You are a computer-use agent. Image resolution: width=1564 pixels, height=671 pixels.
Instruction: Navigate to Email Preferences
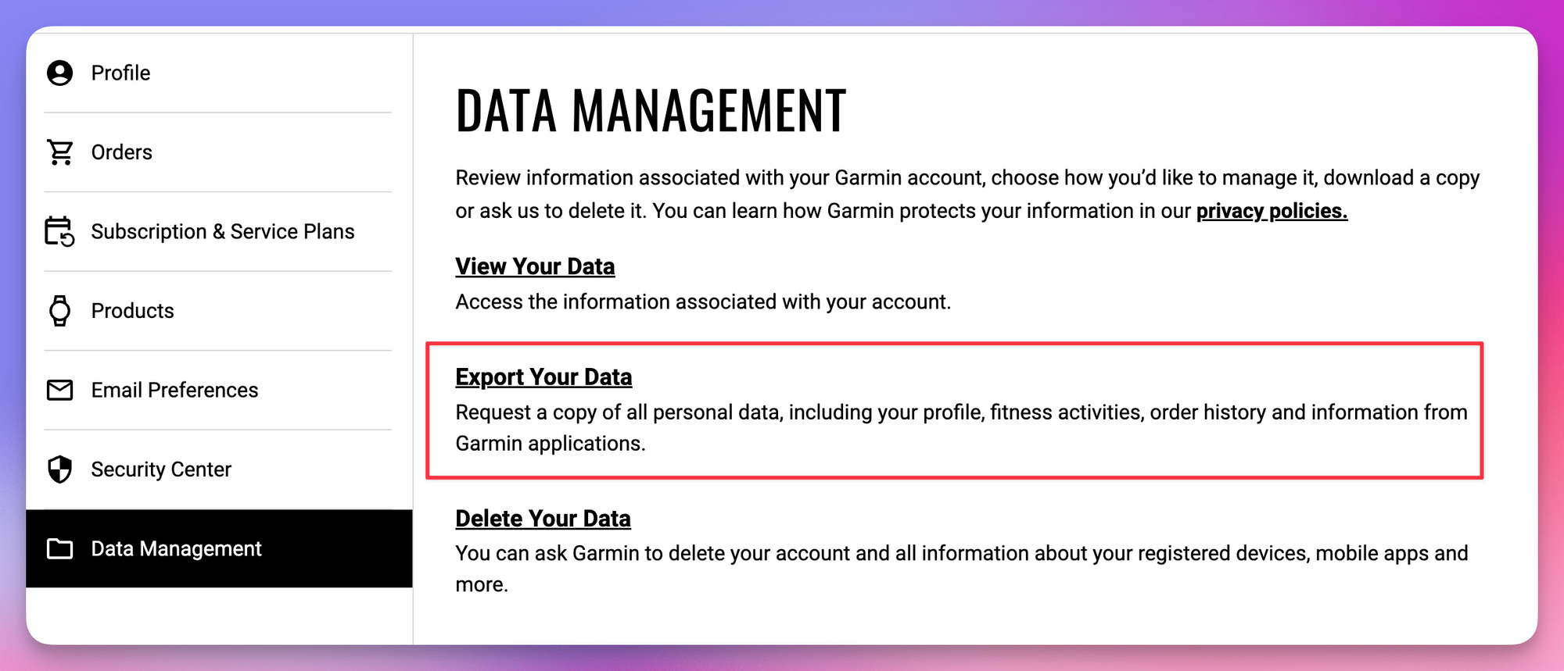[x=174, y=390]
